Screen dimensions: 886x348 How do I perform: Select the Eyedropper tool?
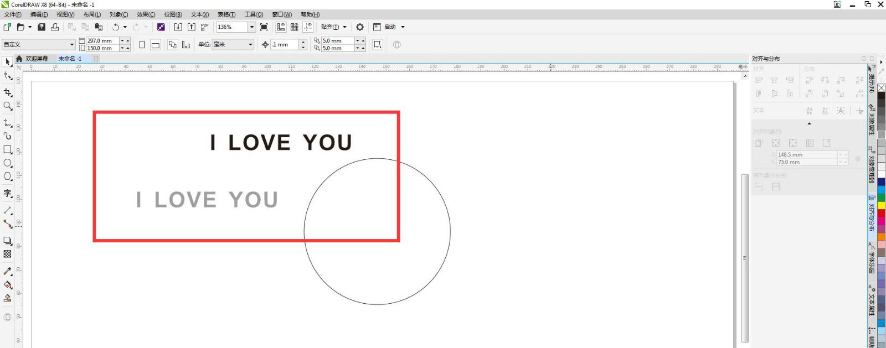(8, 271)
